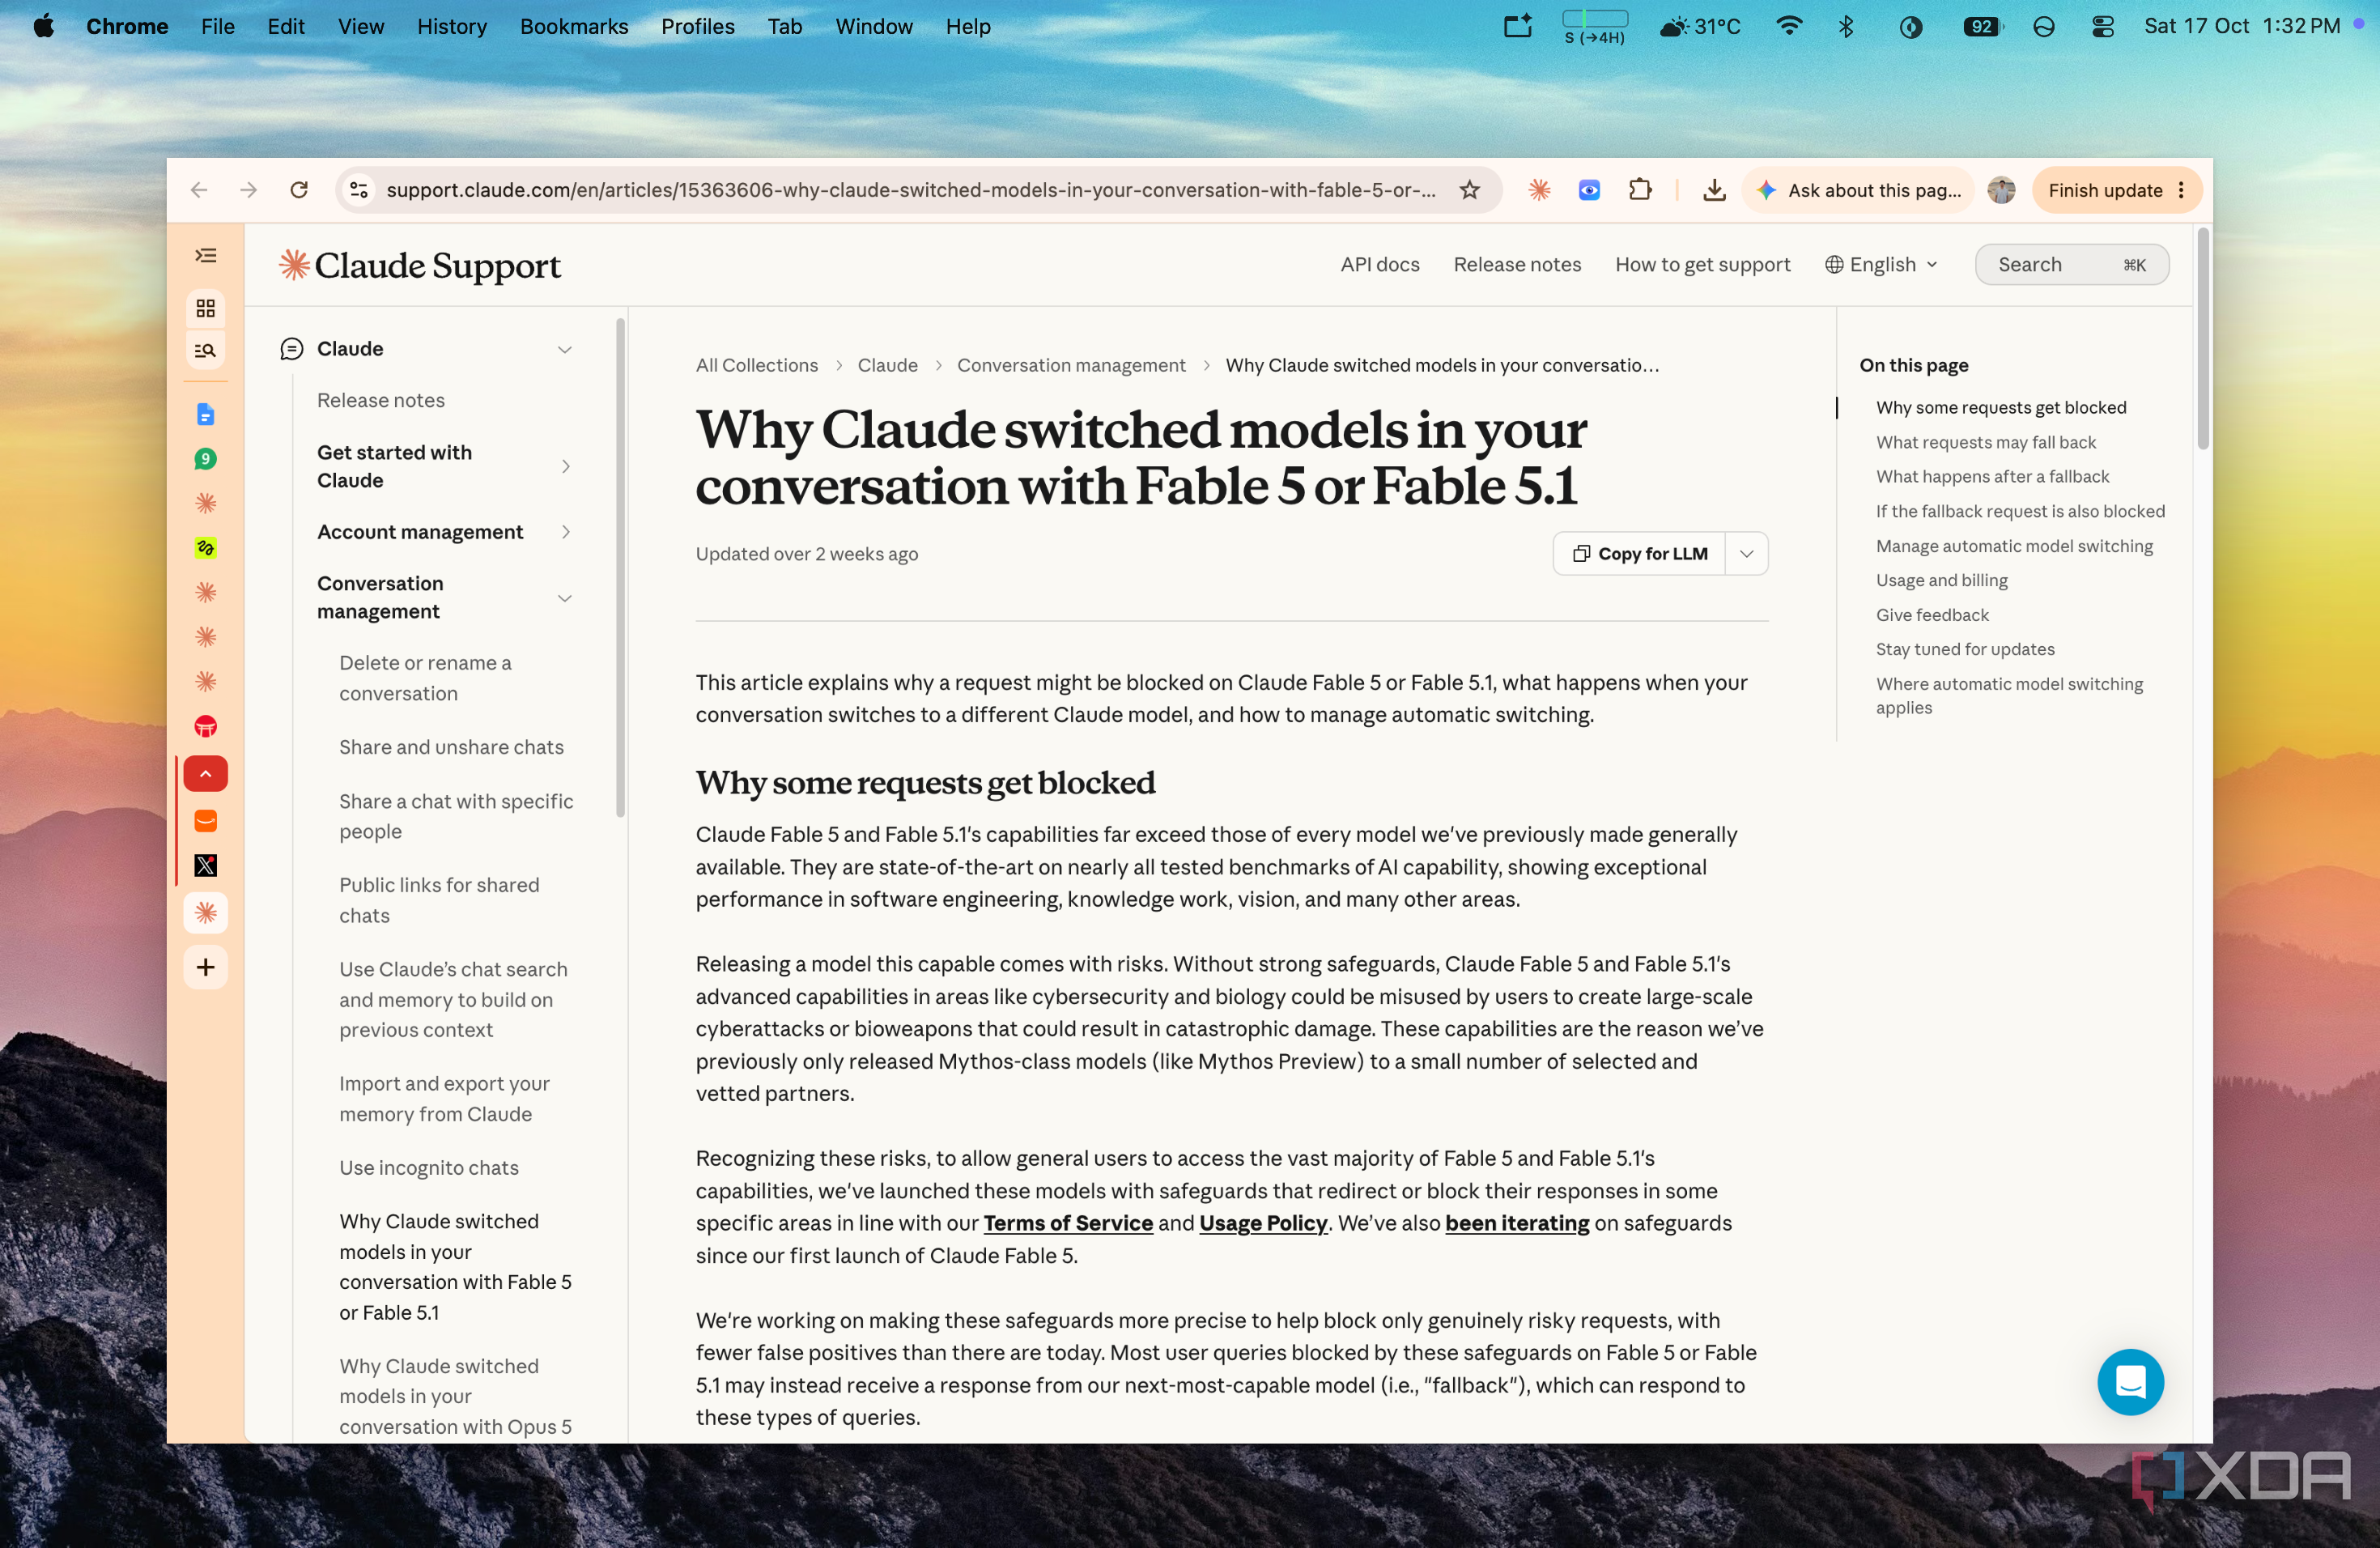Open the tab grid icon in sidebar
This screenshot has height=1548, width=2380.
point(206,308)
